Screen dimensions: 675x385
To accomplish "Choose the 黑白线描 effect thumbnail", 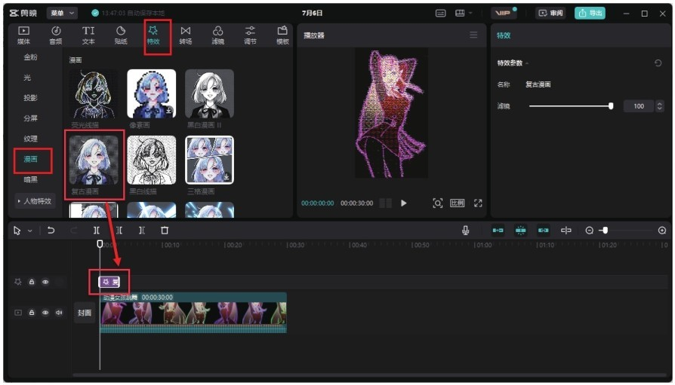I will (x=152, y=160).
